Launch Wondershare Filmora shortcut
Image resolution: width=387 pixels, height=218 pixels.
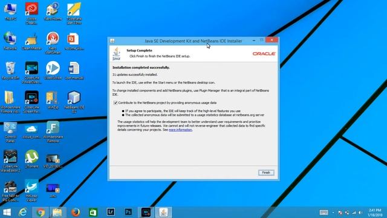(53, 132)
